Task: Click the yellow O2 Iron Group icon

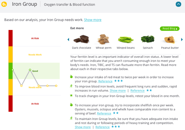Action: pyautogui.click(x=4, y=4)
